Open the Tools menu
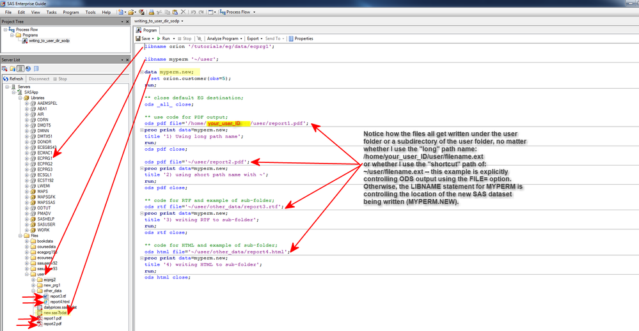This screenshot has width=639, height=331. 90,12
